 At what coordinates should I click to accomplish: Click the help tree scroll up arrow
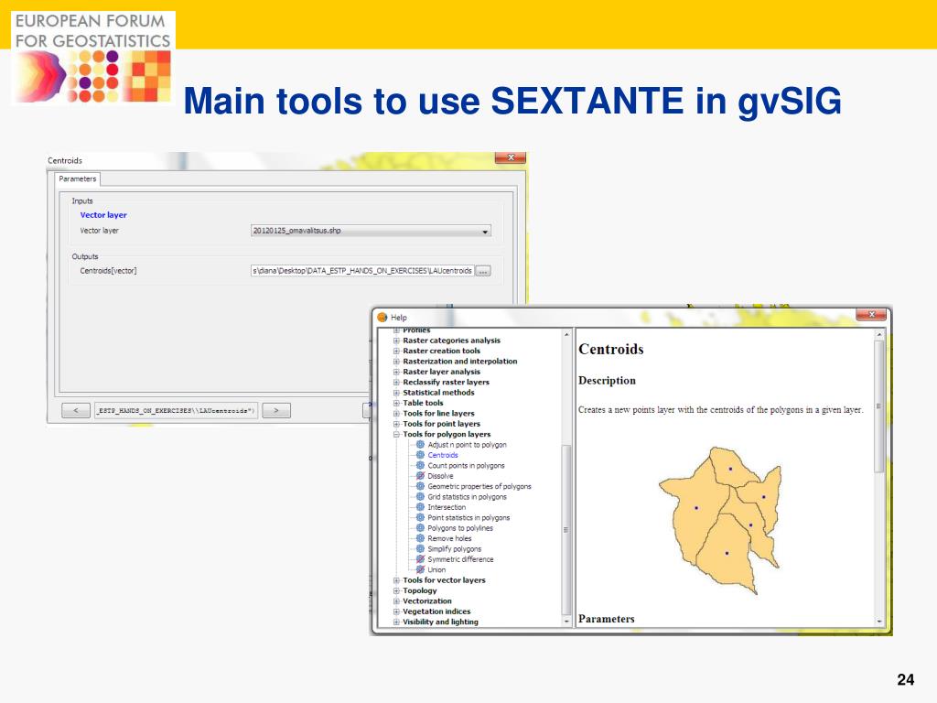coord(566,334)
